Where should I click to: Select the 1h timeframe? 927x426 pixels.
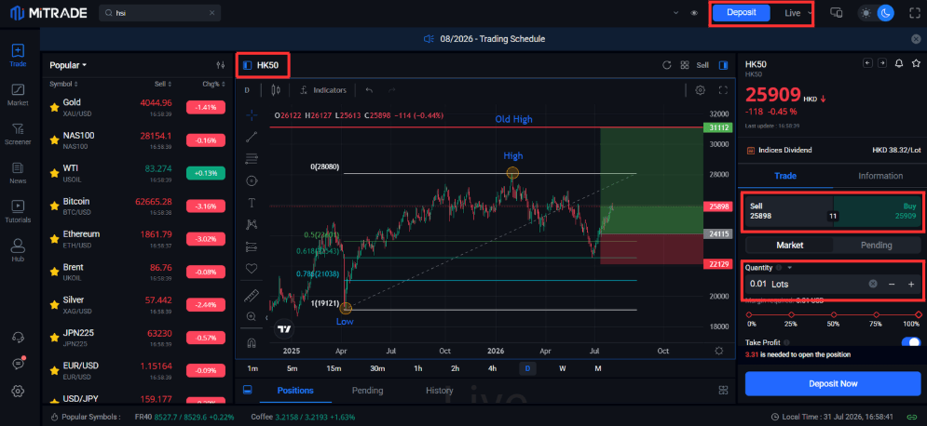(418, 368)
